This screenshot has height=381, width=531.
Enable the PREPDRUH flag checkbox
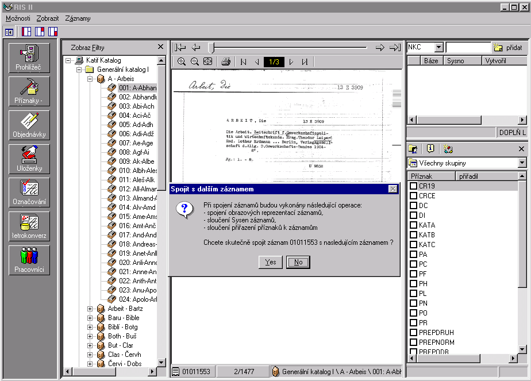(x=413, y=333)
